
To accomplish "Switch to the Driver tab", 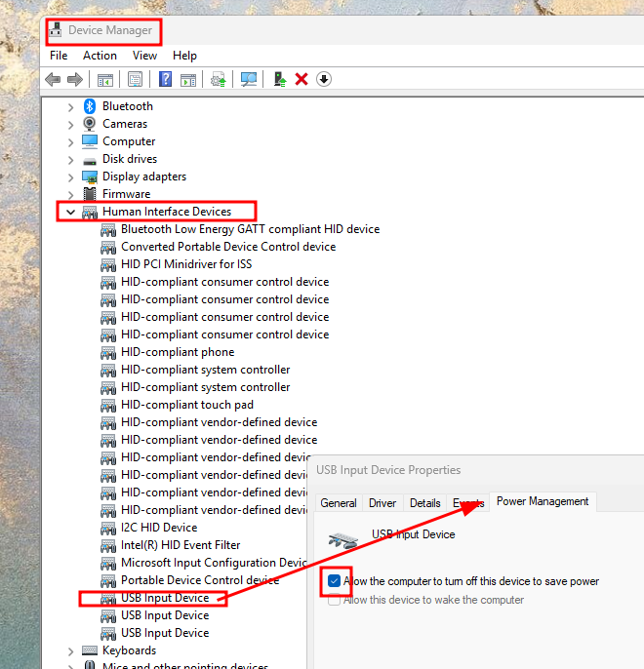I will coord(382,503).
